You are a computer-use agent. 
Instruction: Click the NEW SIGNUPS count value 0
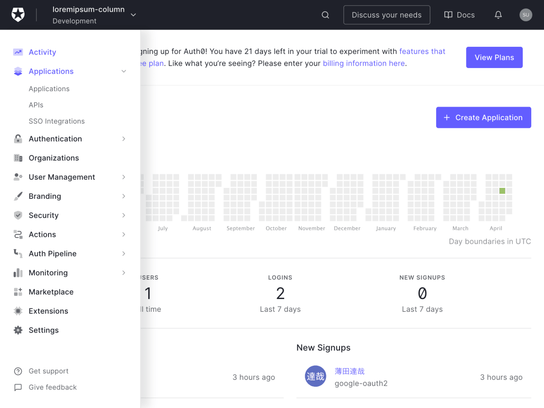(422, 294)
